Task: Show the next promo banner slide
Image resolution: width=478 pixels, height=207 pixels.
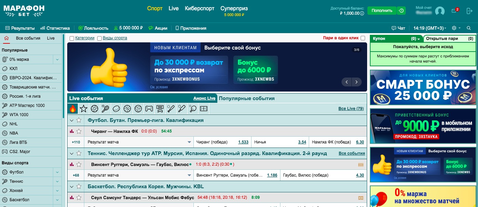Action: tap(357, 82)
